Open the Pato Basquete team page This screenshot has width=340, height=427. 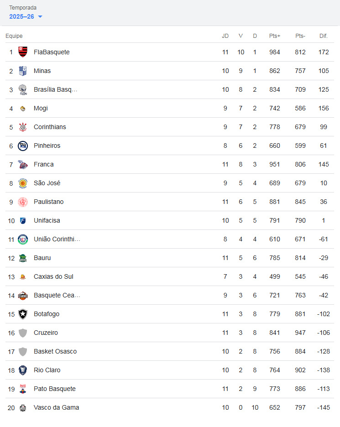(54, 389)
